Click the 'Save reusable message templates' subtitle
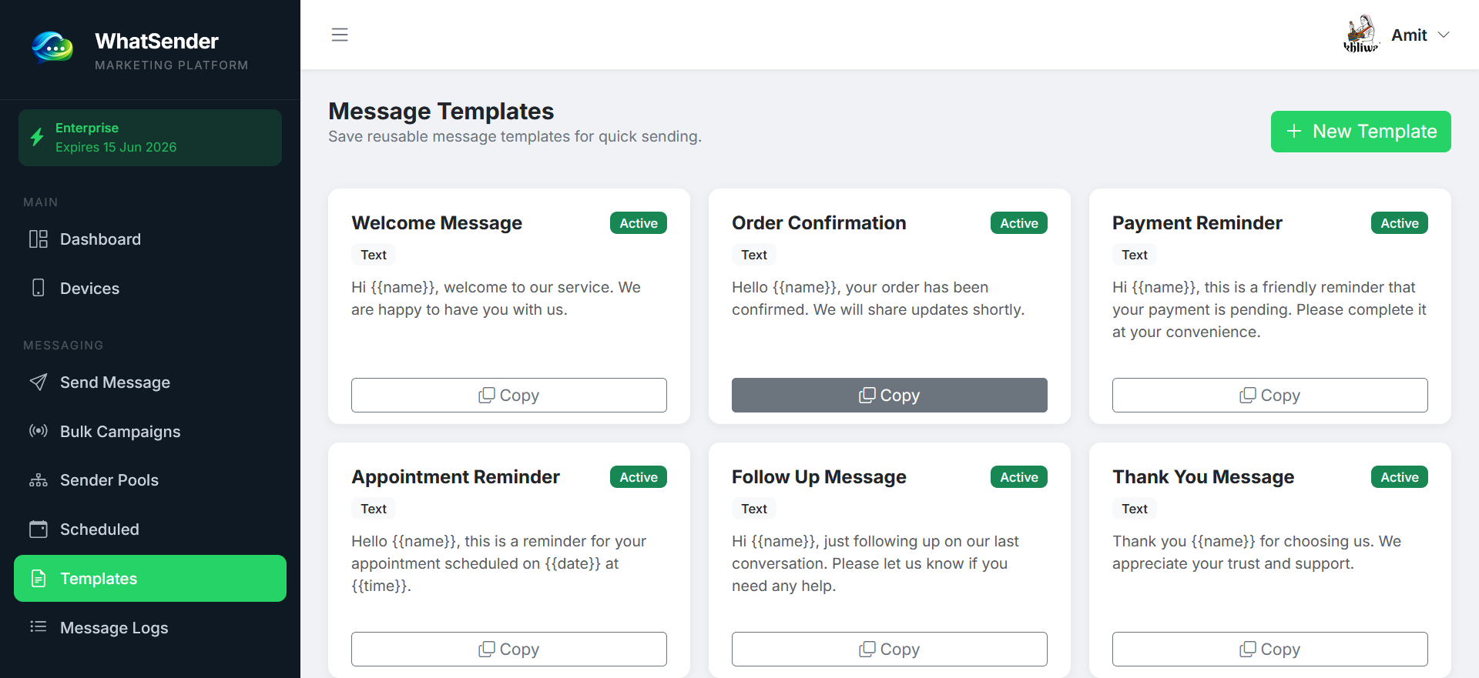This screenshot has width=1479, height=678. tap(515, 136)
